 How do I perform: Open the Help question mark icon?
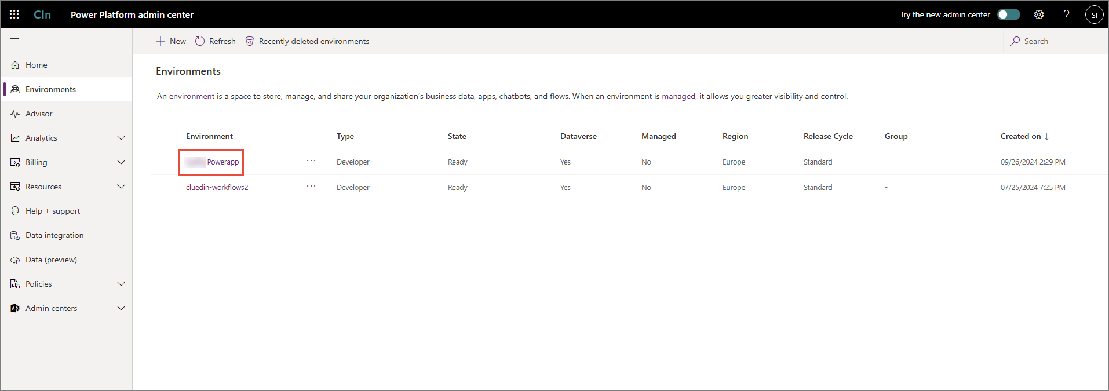1066,14
